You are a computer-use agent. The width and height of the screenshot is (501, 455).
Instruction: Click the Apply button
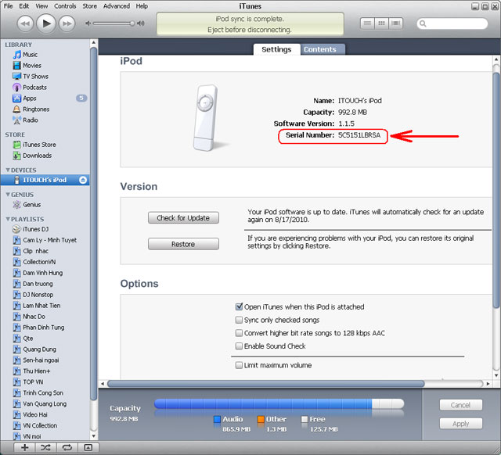click(x=461, y=424)
